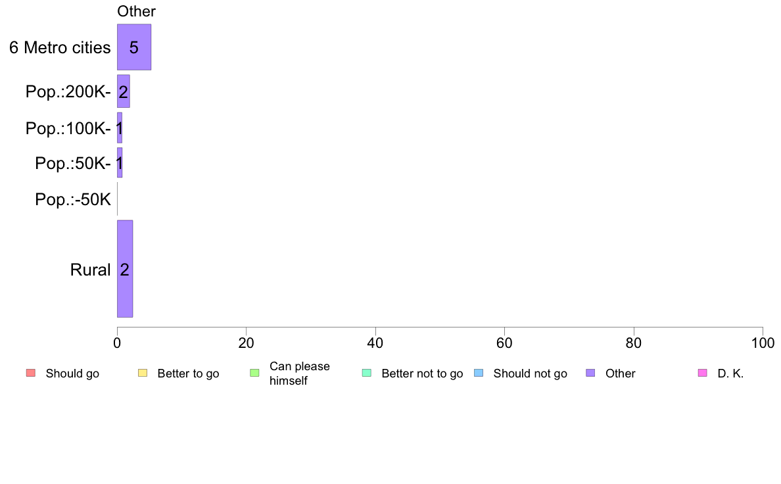Click the purple 'Other' legend swatch
Screen dimensions: 781x484
591,373
